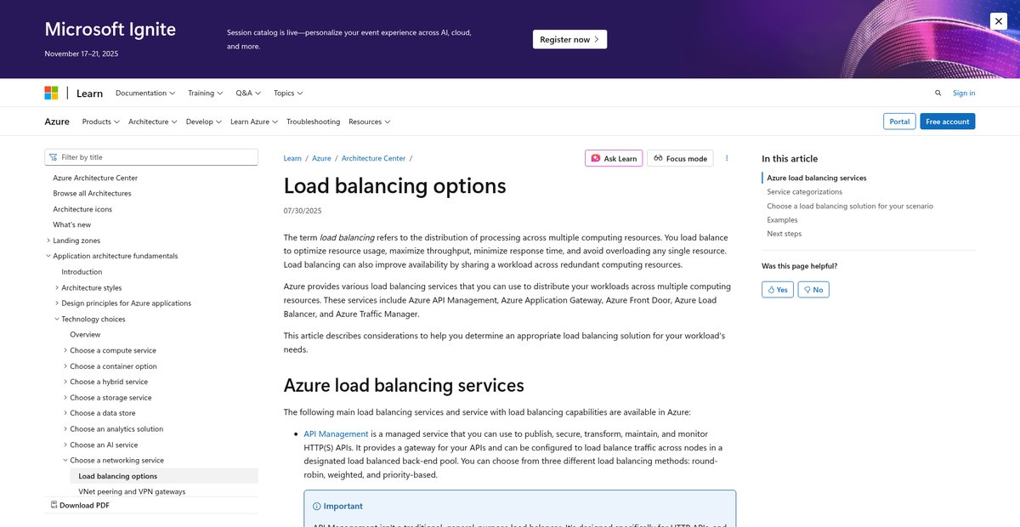The height and width of the screenshot is (527, 1020).
Task: Open the more actions ellipsis menu
Action: tap(727, 158)
